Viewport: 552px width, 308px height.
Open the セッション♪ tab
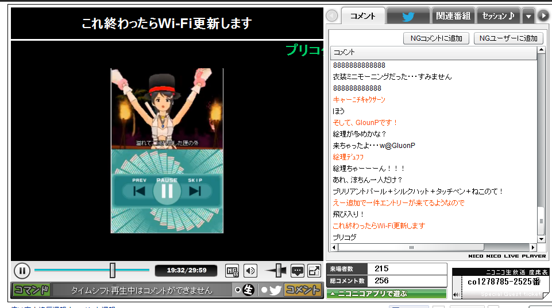coord(498,16)
